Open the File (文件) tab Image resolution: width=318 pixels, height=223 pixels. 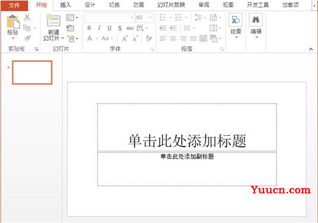[x=14, y=5]
